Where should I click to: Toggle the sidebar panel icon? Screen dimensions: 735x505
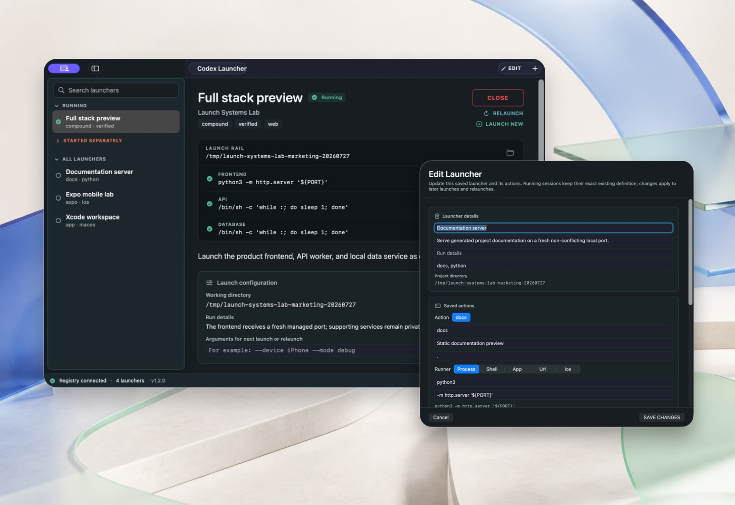[x=95, y=68]
